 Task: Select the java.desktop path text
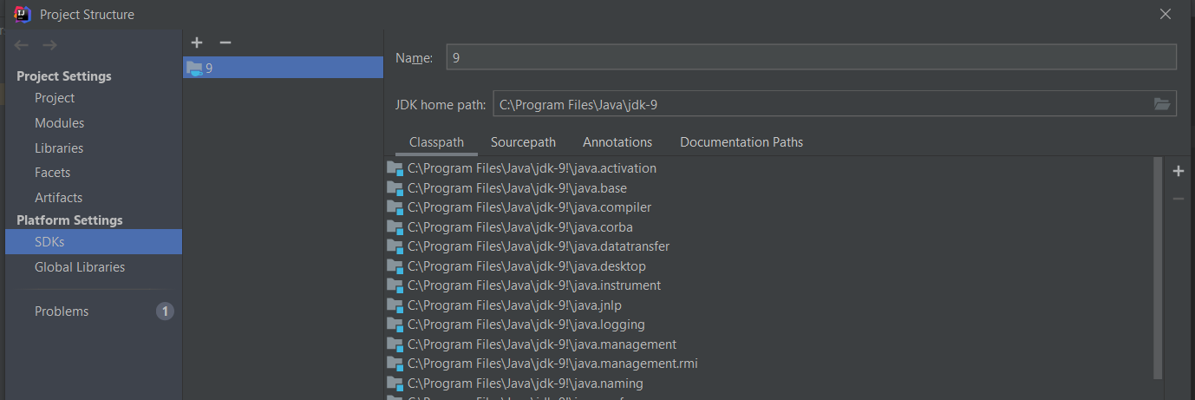526,266
